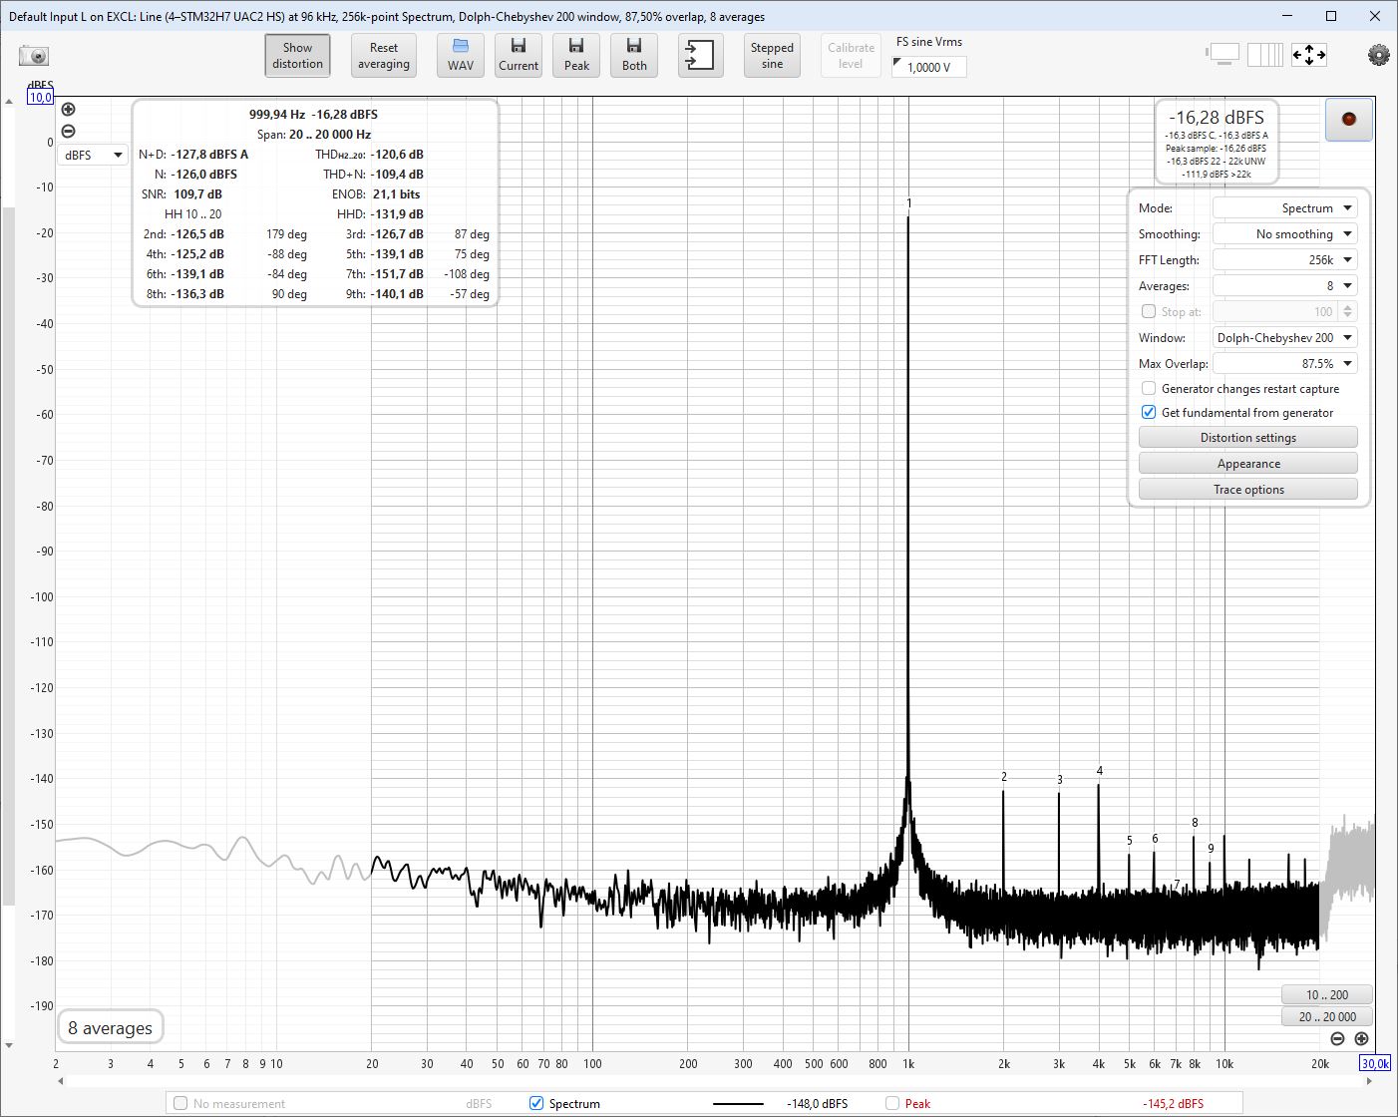Open Smoothing dropdown
The image size is (1398, 1117).
(1284, 234)
